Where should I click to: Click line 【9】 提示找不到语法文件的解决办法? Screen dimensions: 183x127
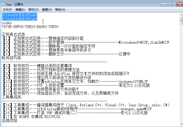pos(47,77)
